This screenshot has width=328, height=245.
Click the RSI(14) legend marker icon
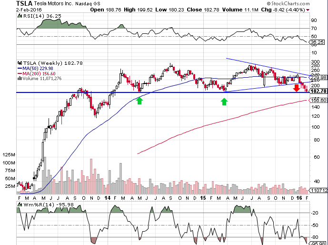tap(19, 16)
